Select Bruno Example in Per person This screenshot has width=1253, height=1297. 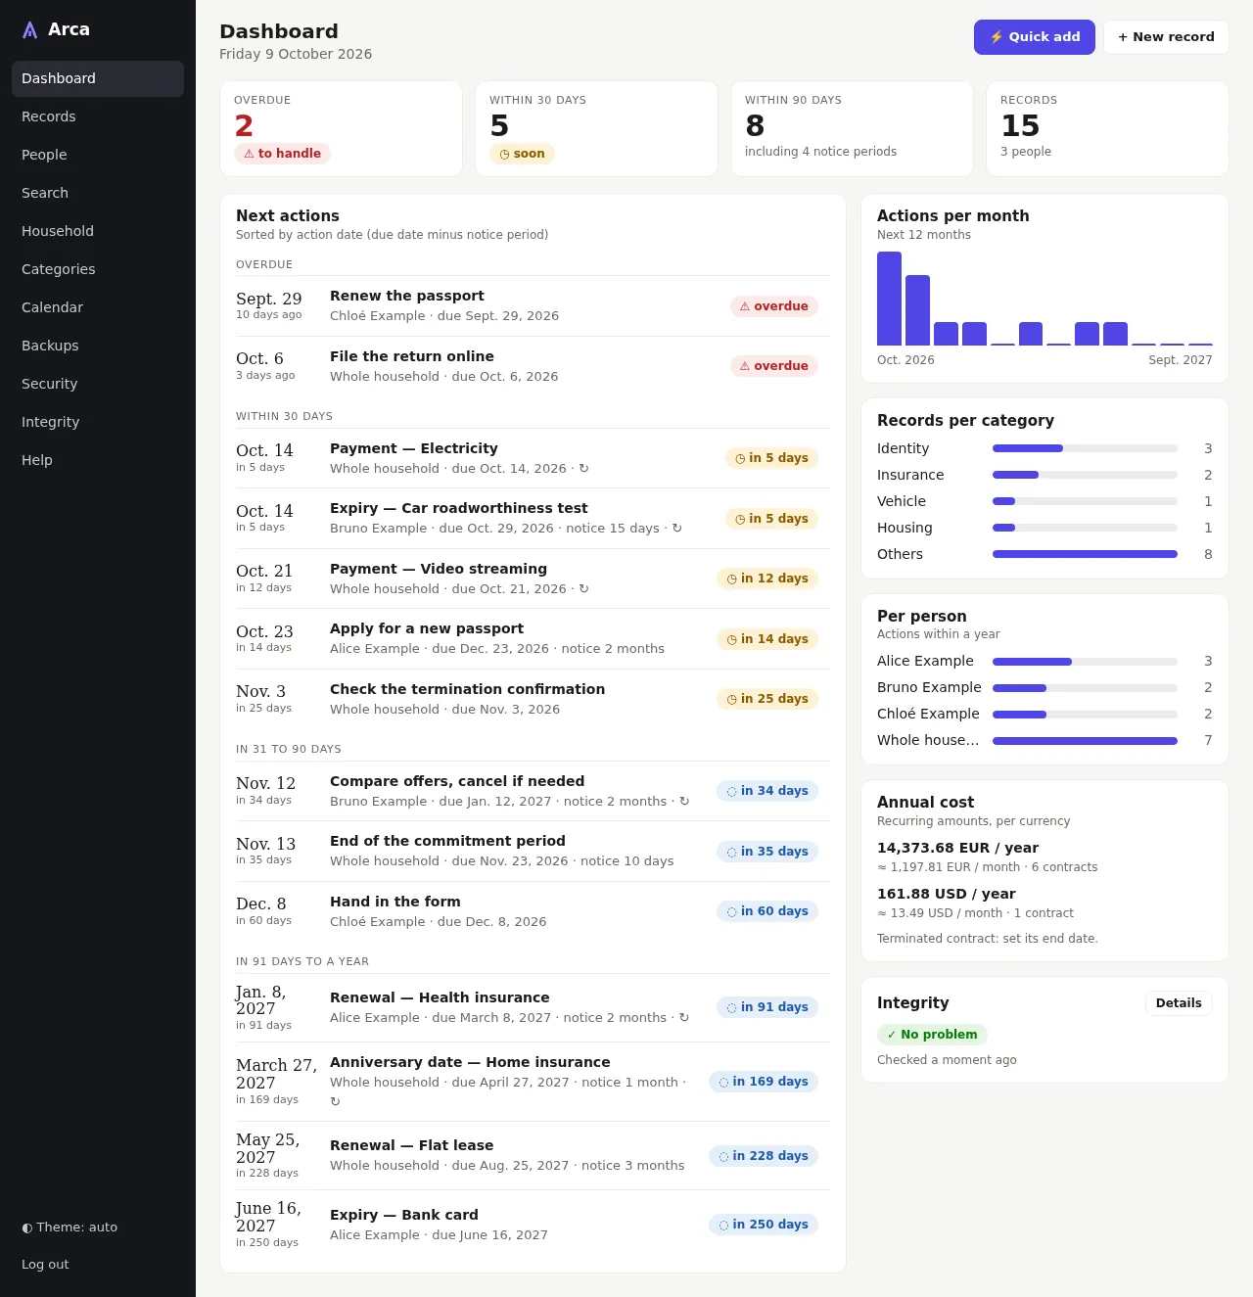[x=1044, y=687]
